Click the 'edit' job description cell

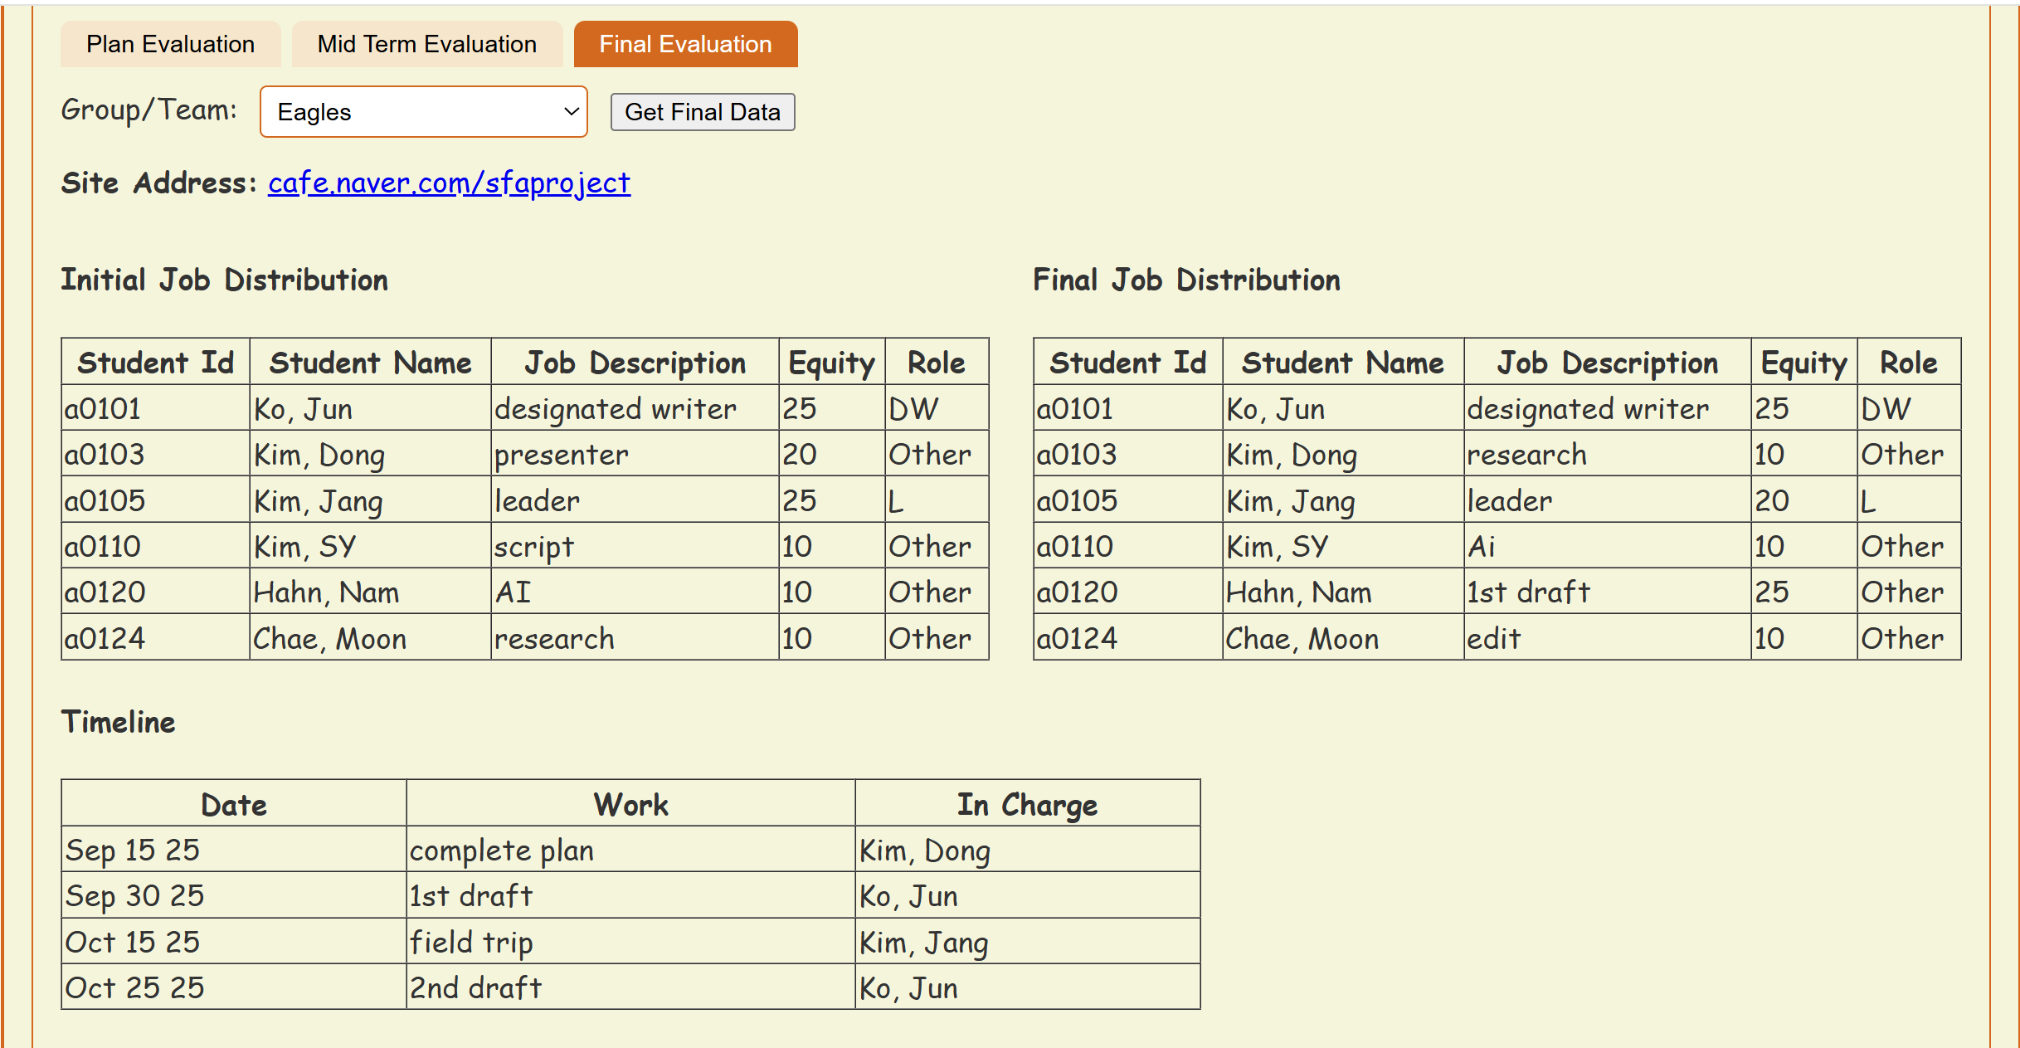1493,638
